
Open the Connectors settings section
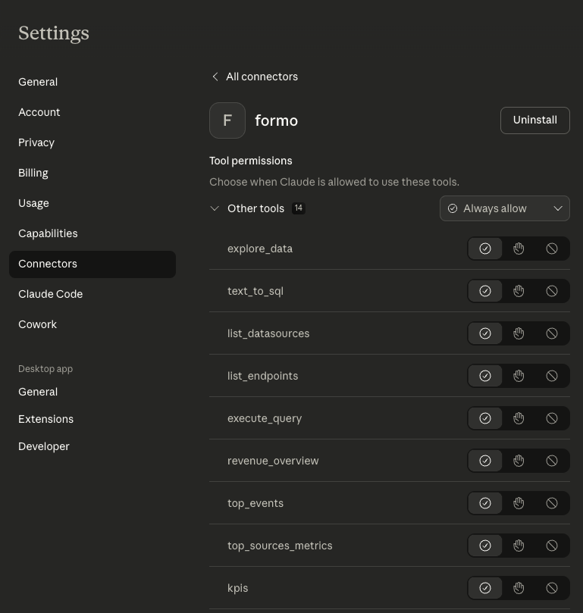pos(47,263)
